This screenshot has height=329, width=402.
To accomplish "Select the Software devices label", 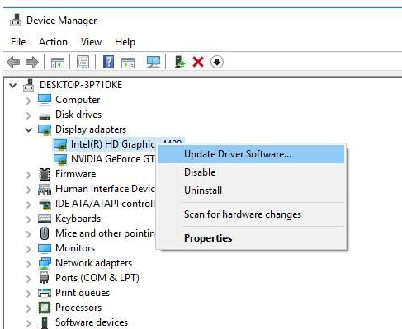I will 92,322.
